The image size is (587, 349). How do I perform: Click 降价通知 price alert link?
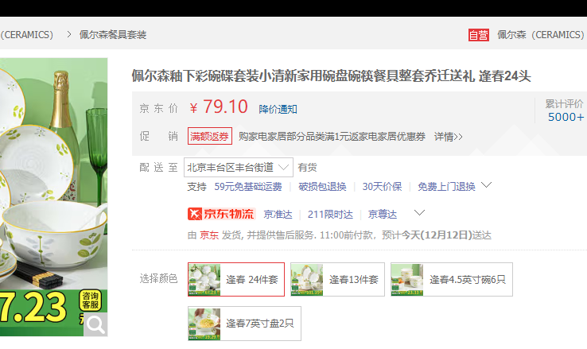tap(278, 109)
